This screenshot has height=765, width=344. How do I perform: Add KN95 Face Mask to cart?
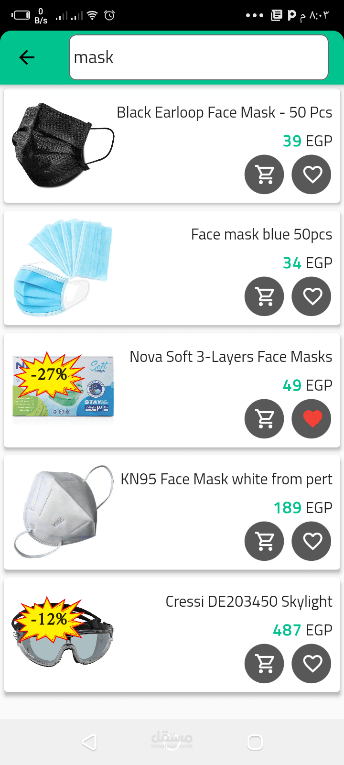(x=264, y=541)
